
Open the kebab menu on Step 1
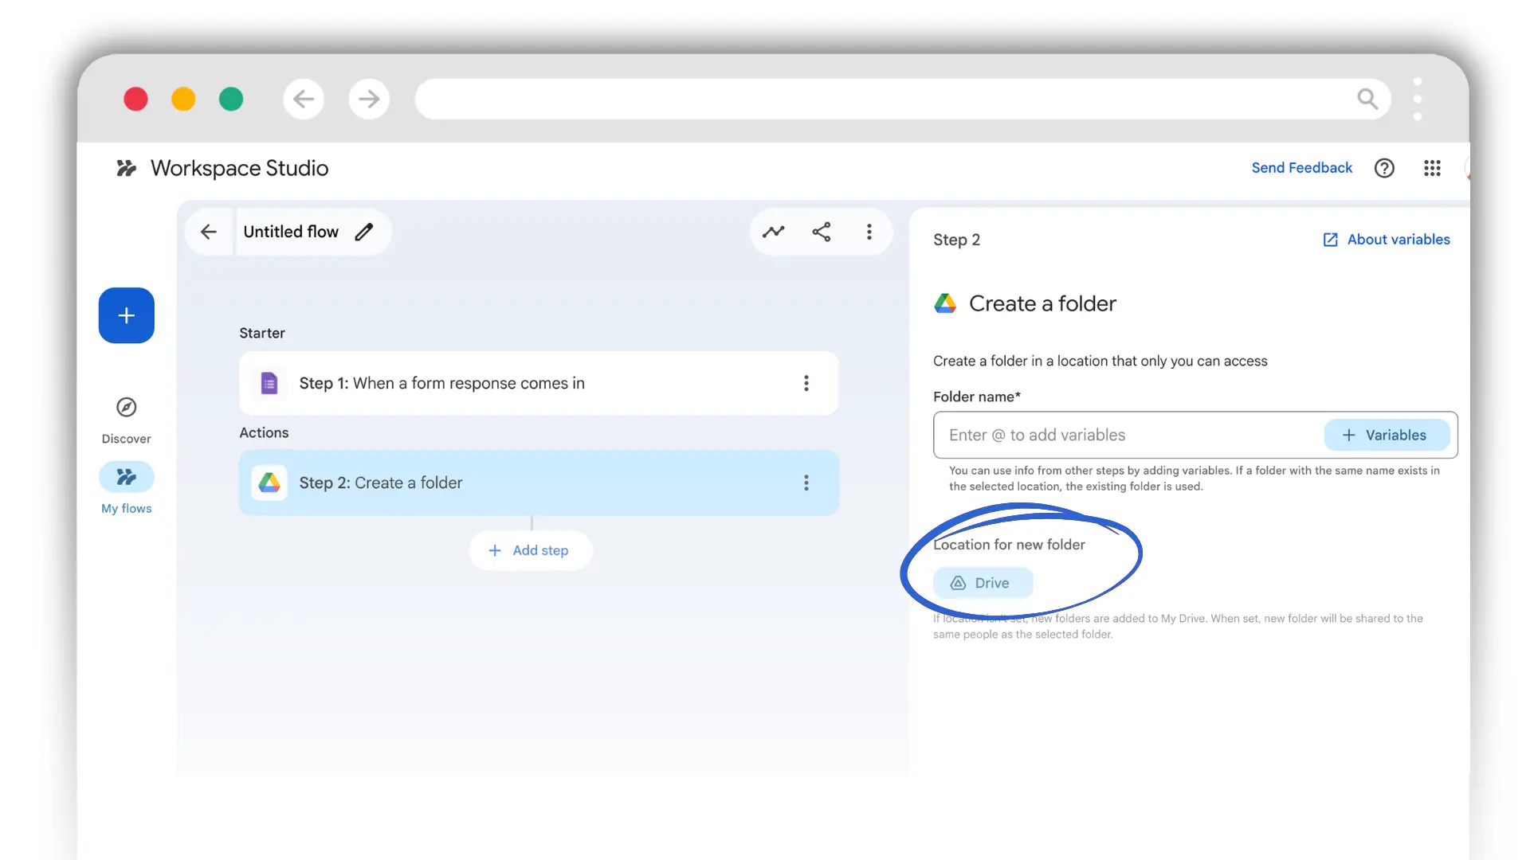(x=806, y=383)
